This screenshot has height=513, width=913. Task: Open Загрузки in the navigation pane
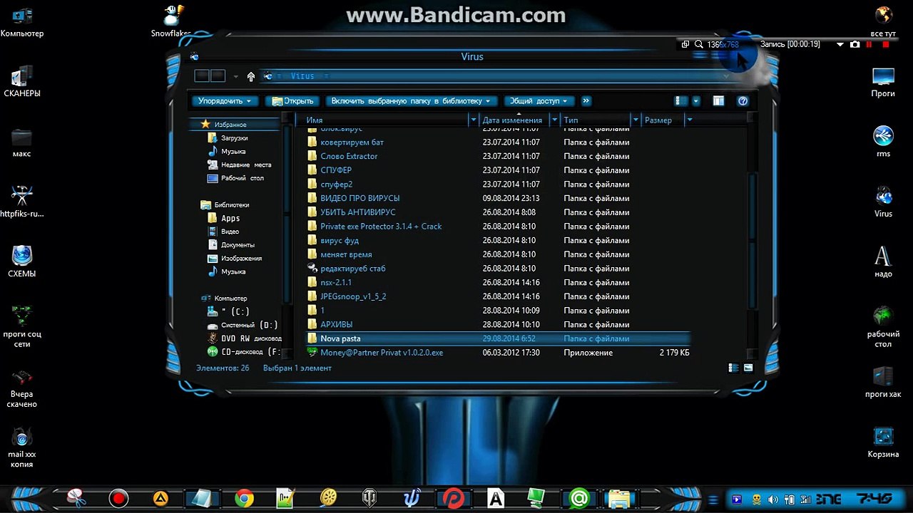pos(235,138)
